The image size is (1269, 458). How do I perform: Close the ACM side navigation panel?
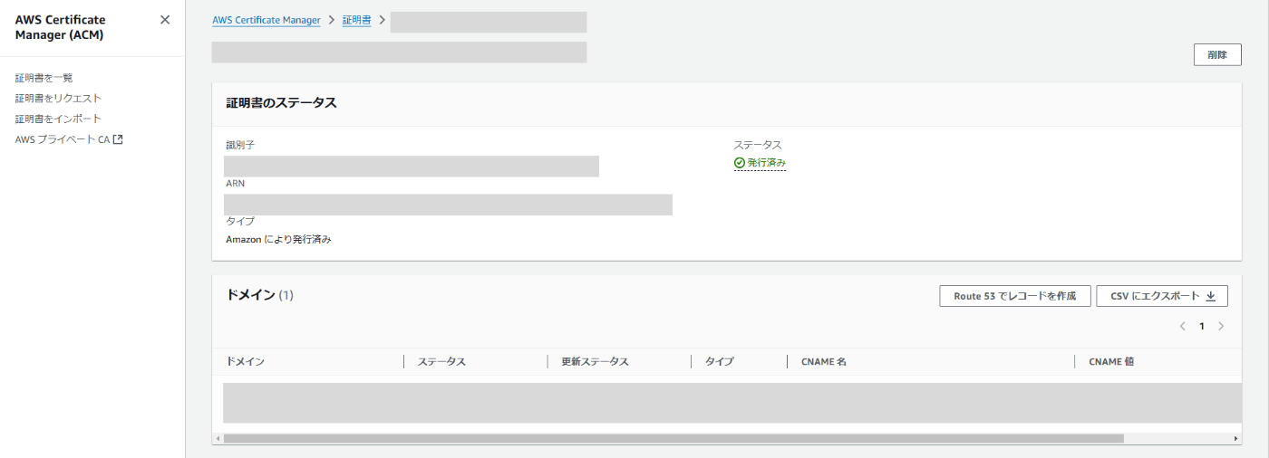coord(164,20)
